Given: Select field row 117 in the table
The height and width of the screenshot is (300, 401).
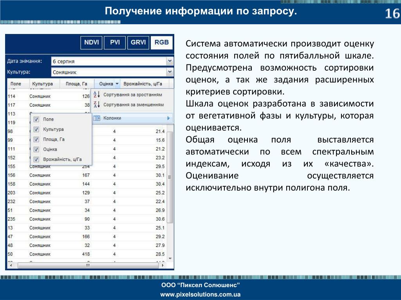Looking at the screenshot, I should pyautogui.click(x=49, y=105).
